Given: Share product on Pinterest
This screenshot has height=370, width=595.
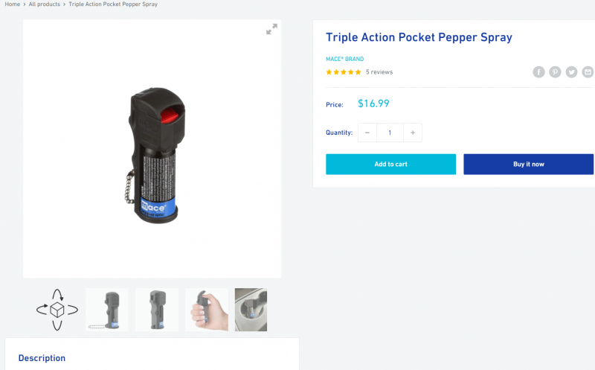Looking at the screenshot, I should [555, 71].
